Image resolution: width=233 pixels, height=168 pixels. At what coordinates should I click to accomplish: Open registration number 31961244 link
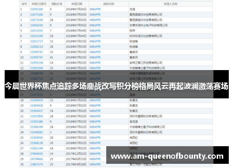click(x=36, y=149)
